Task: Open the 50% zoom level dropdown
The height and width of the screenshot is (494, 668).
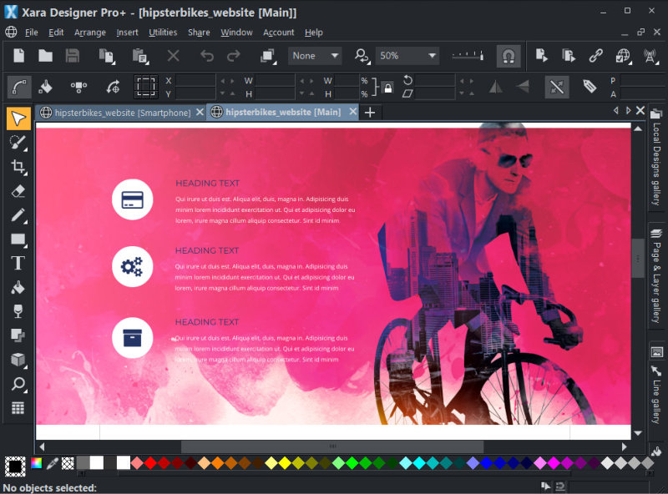Action: tap(434, 56)
